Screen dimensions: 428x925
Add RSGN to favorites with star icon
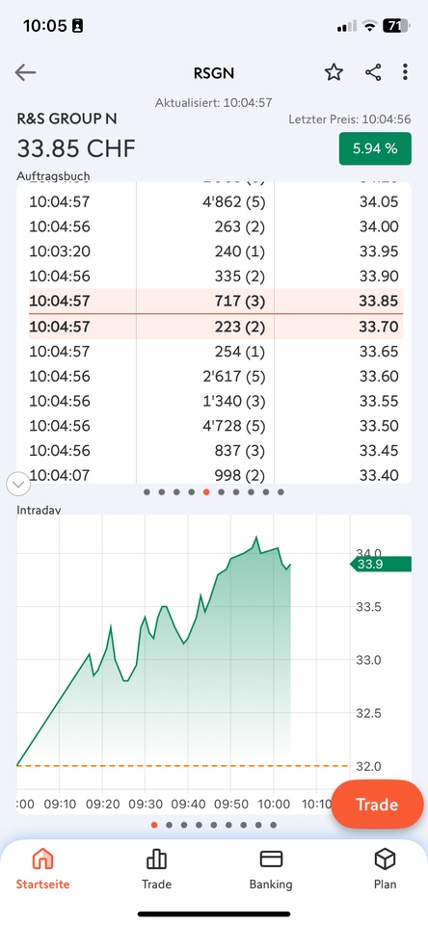(x=334, y=72)
